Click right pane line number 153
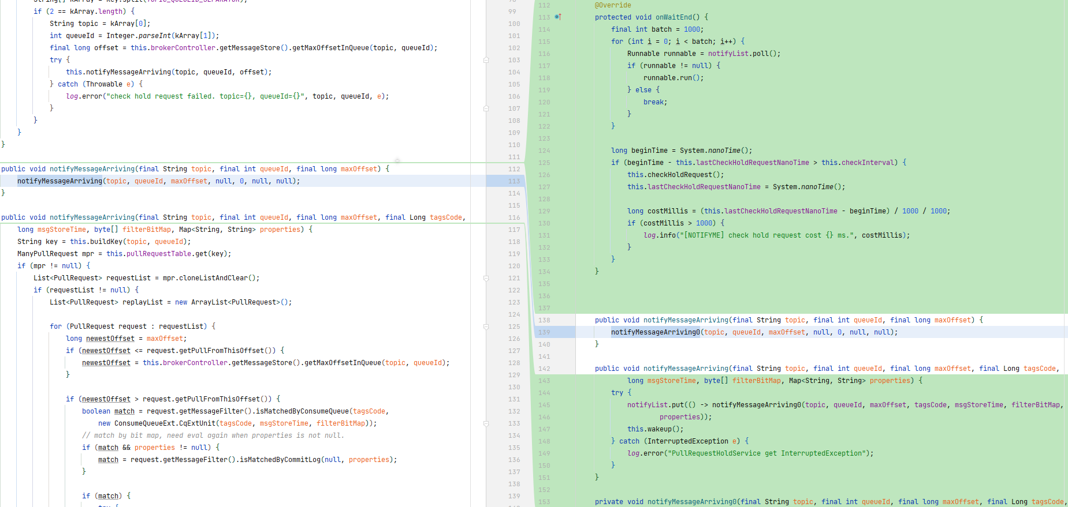Viewport: 1068px width, 507px height. coord(544,502)
